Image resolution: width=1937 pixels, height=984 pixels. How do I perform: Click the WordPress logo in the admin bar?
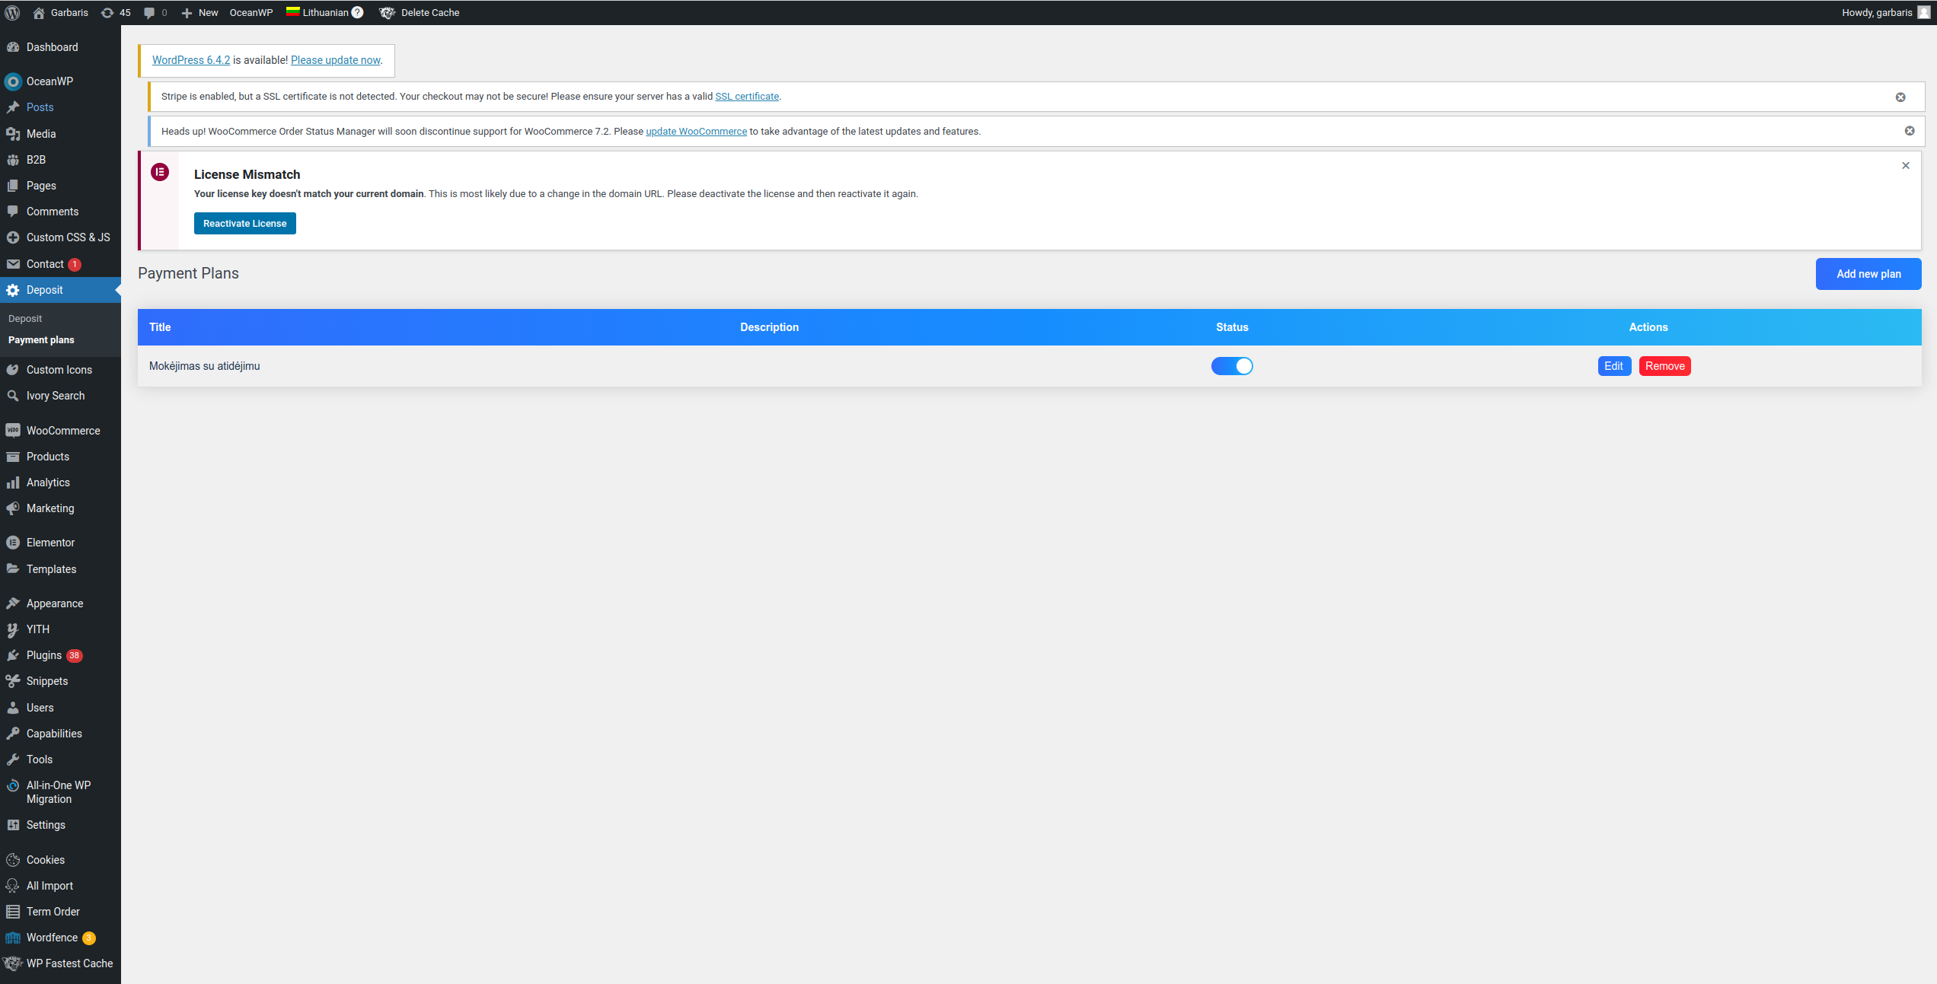tap(12, 12)
